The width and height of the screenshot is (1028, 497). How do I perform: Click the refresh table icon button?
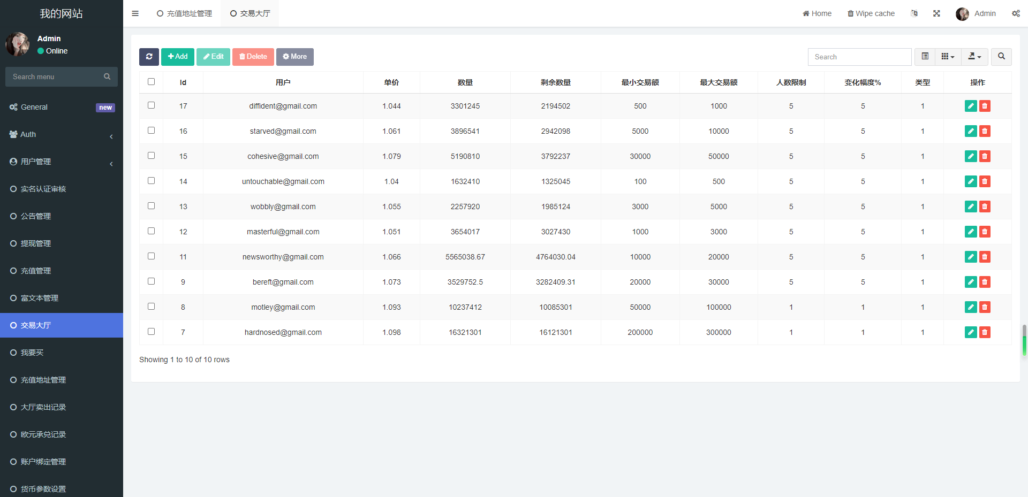pos(149,57)
